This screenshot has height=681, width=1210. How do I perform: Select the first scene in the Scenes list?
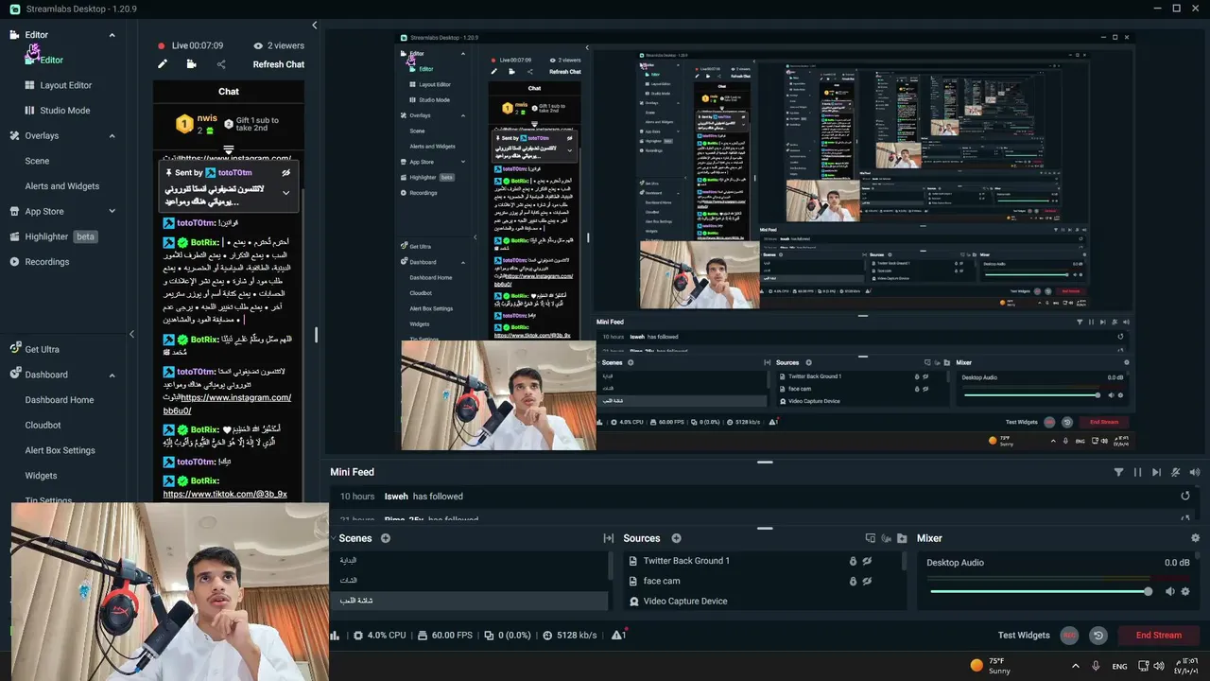[x=468, y=560]
